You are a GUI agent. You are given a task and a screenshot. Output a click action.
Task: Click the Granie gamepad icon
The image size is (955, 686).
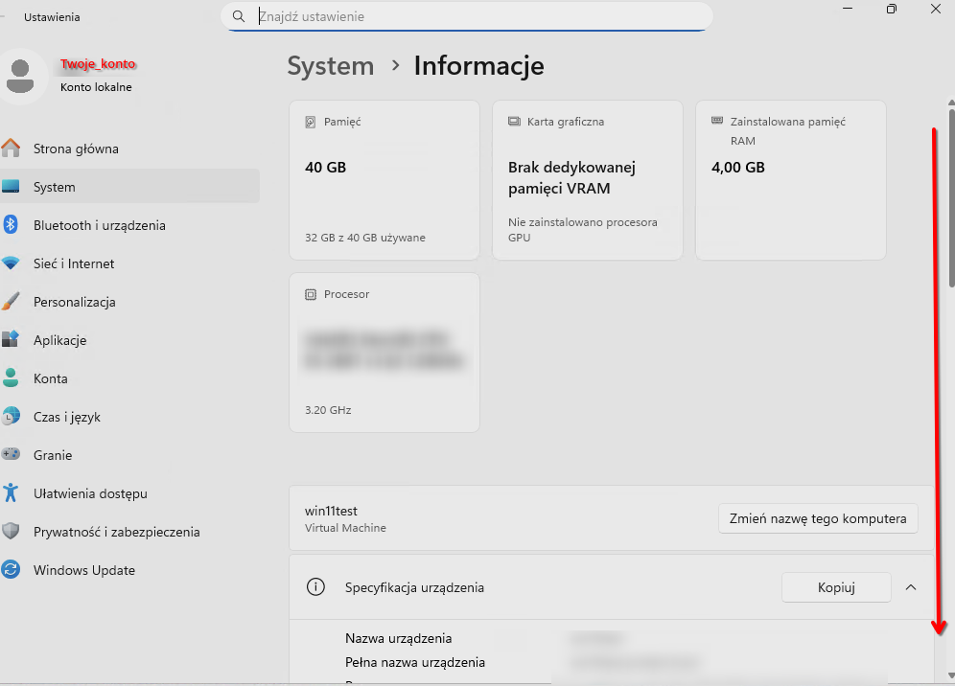[x=11, y=455]
